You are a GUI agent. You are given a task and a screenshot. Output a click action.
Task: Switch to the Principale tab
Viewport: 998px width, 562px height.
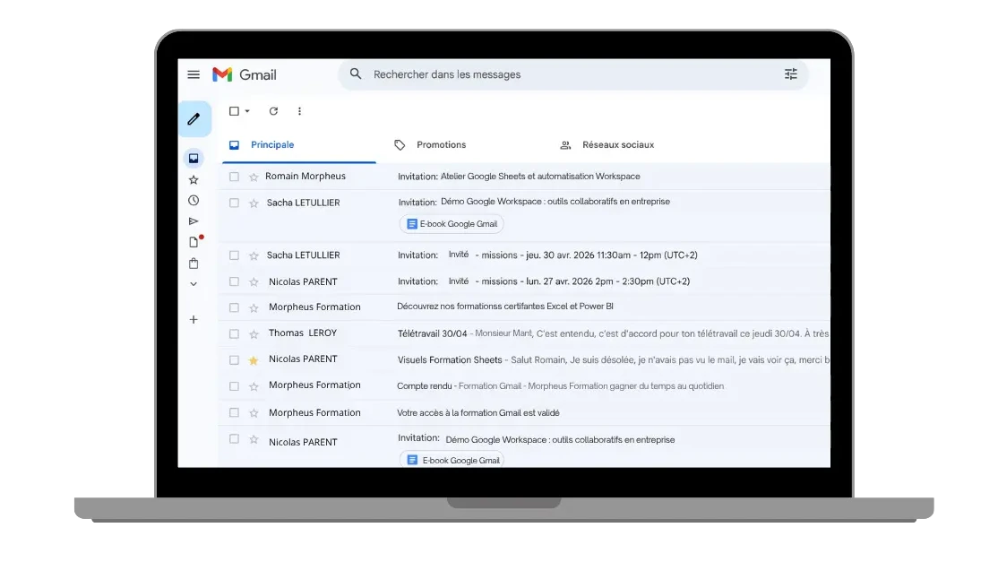[x=299, y=145]
